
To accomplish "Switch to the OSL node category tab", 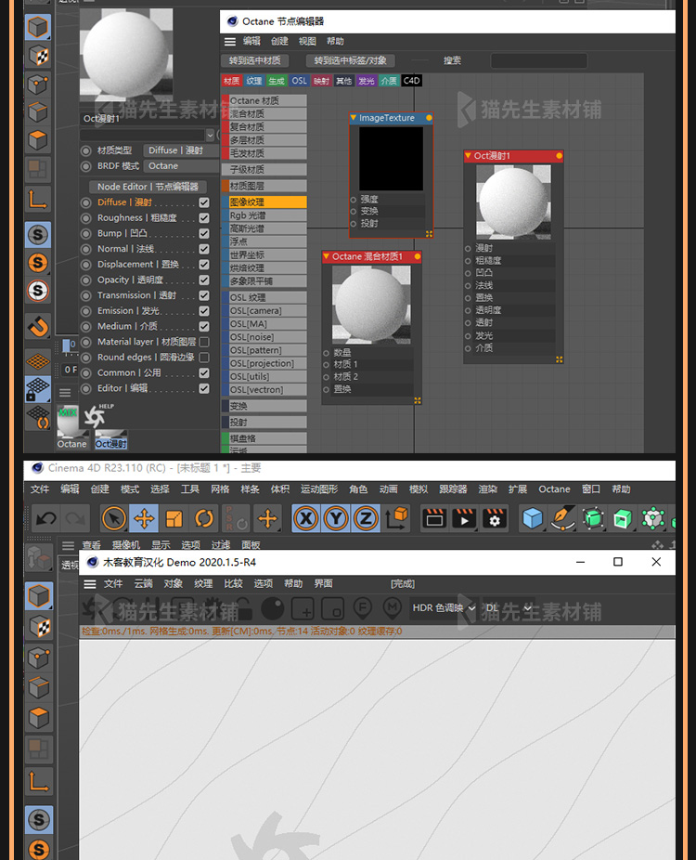I will click(299, 82).
